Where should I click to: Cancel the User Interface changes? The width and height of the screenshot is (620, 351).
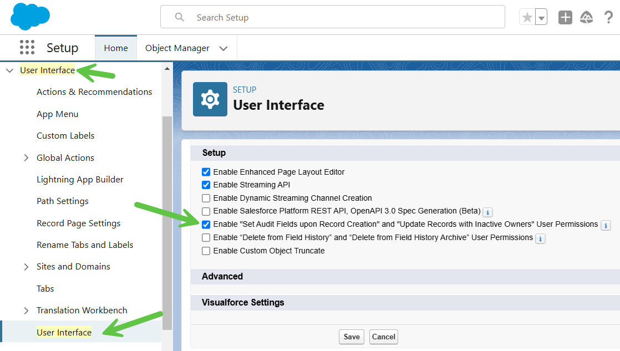[384, 337]
